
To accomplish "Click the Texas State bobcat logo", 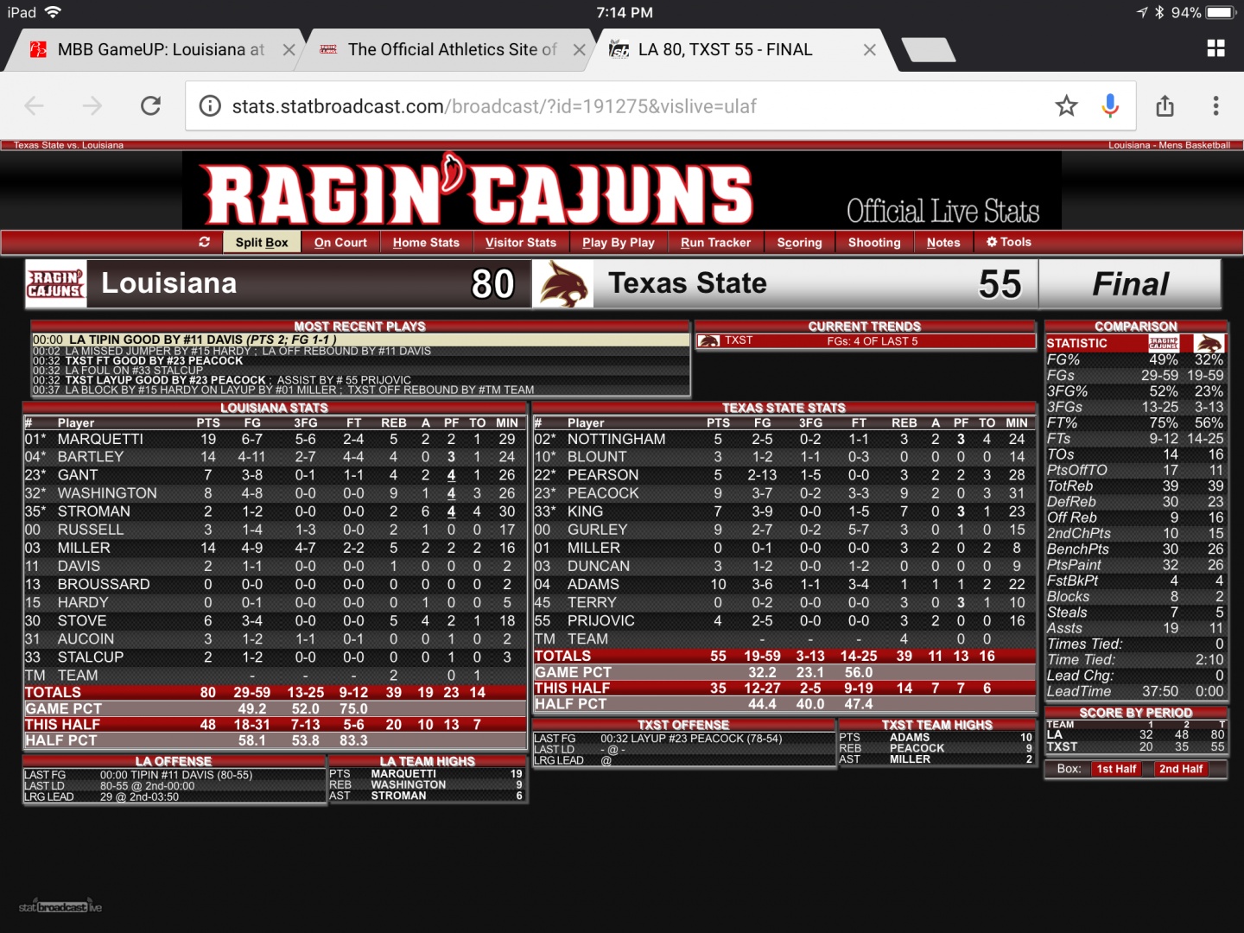I will [x=562, y=284].
